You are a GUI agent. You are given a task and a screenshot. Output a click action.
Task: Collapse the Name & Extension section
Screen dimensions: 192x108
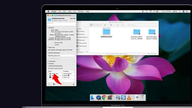click(x=48, y=53)
